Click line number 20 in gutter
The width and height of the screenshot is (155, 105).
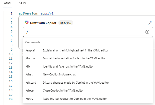[x=11, y=99]
